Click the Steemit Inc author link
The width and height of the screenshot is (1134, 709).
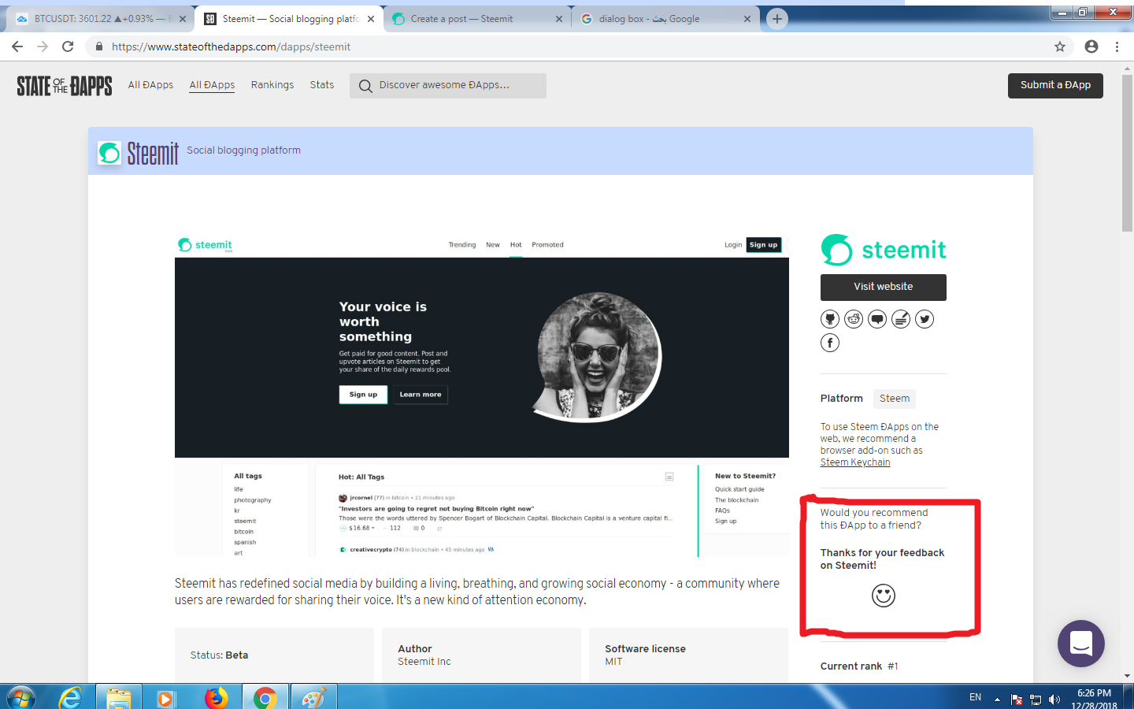(424, 662)
